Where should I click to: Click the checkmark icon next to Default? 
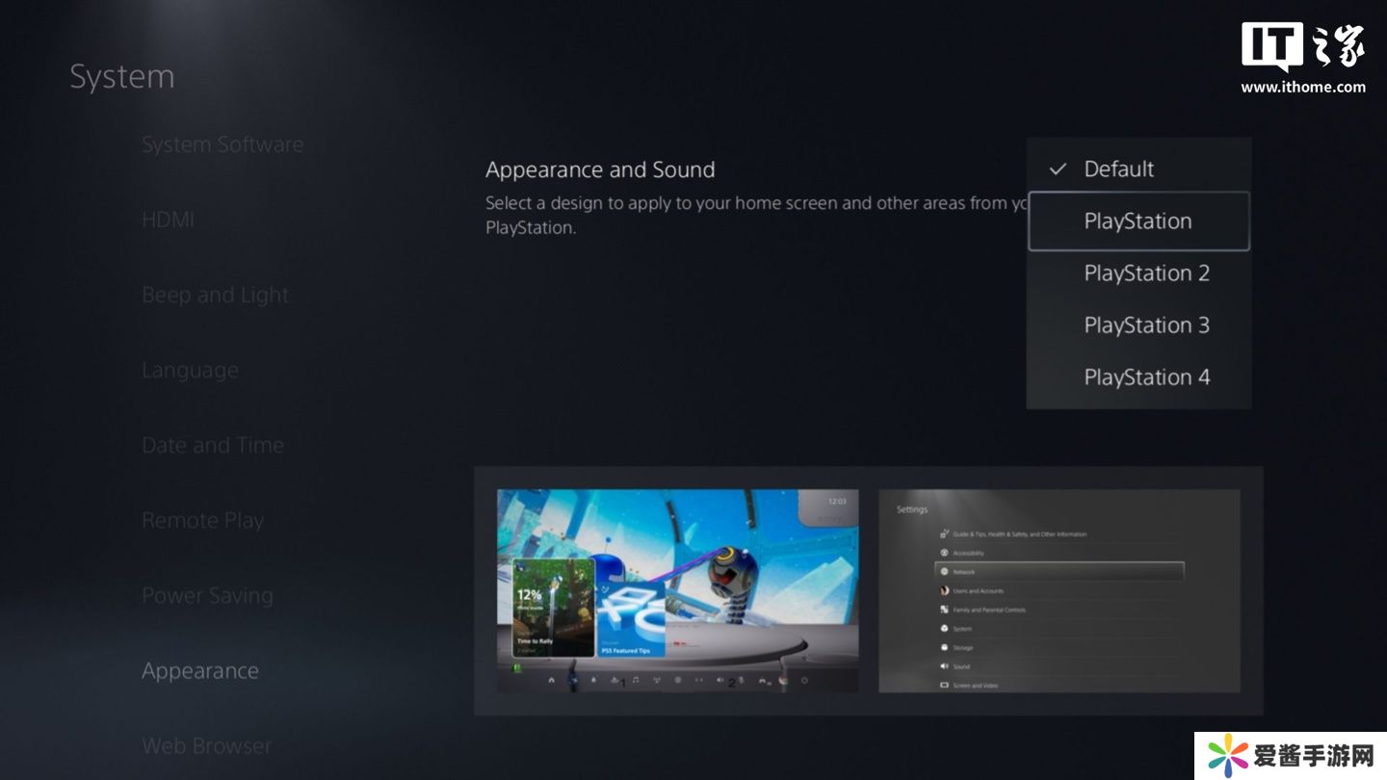pos(1058,169)
